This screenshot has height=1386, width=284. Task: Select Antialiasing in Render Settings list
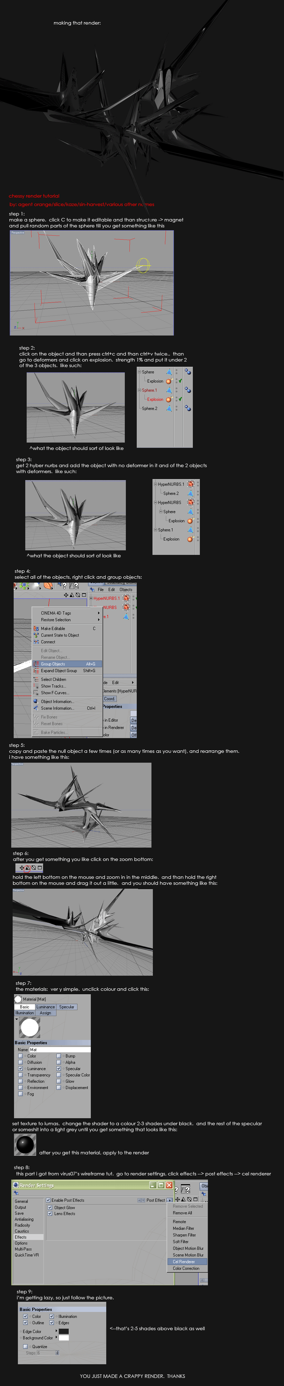[x=24, y=1219]
